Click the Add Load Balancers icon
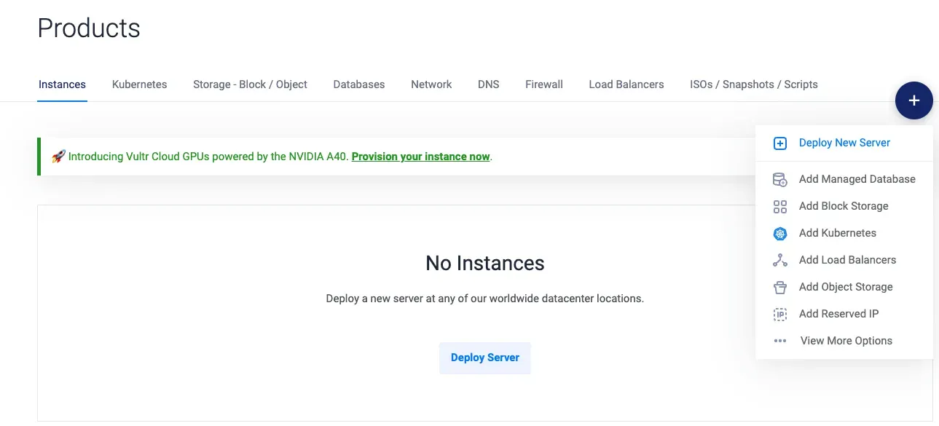 (x=779, y=260)
